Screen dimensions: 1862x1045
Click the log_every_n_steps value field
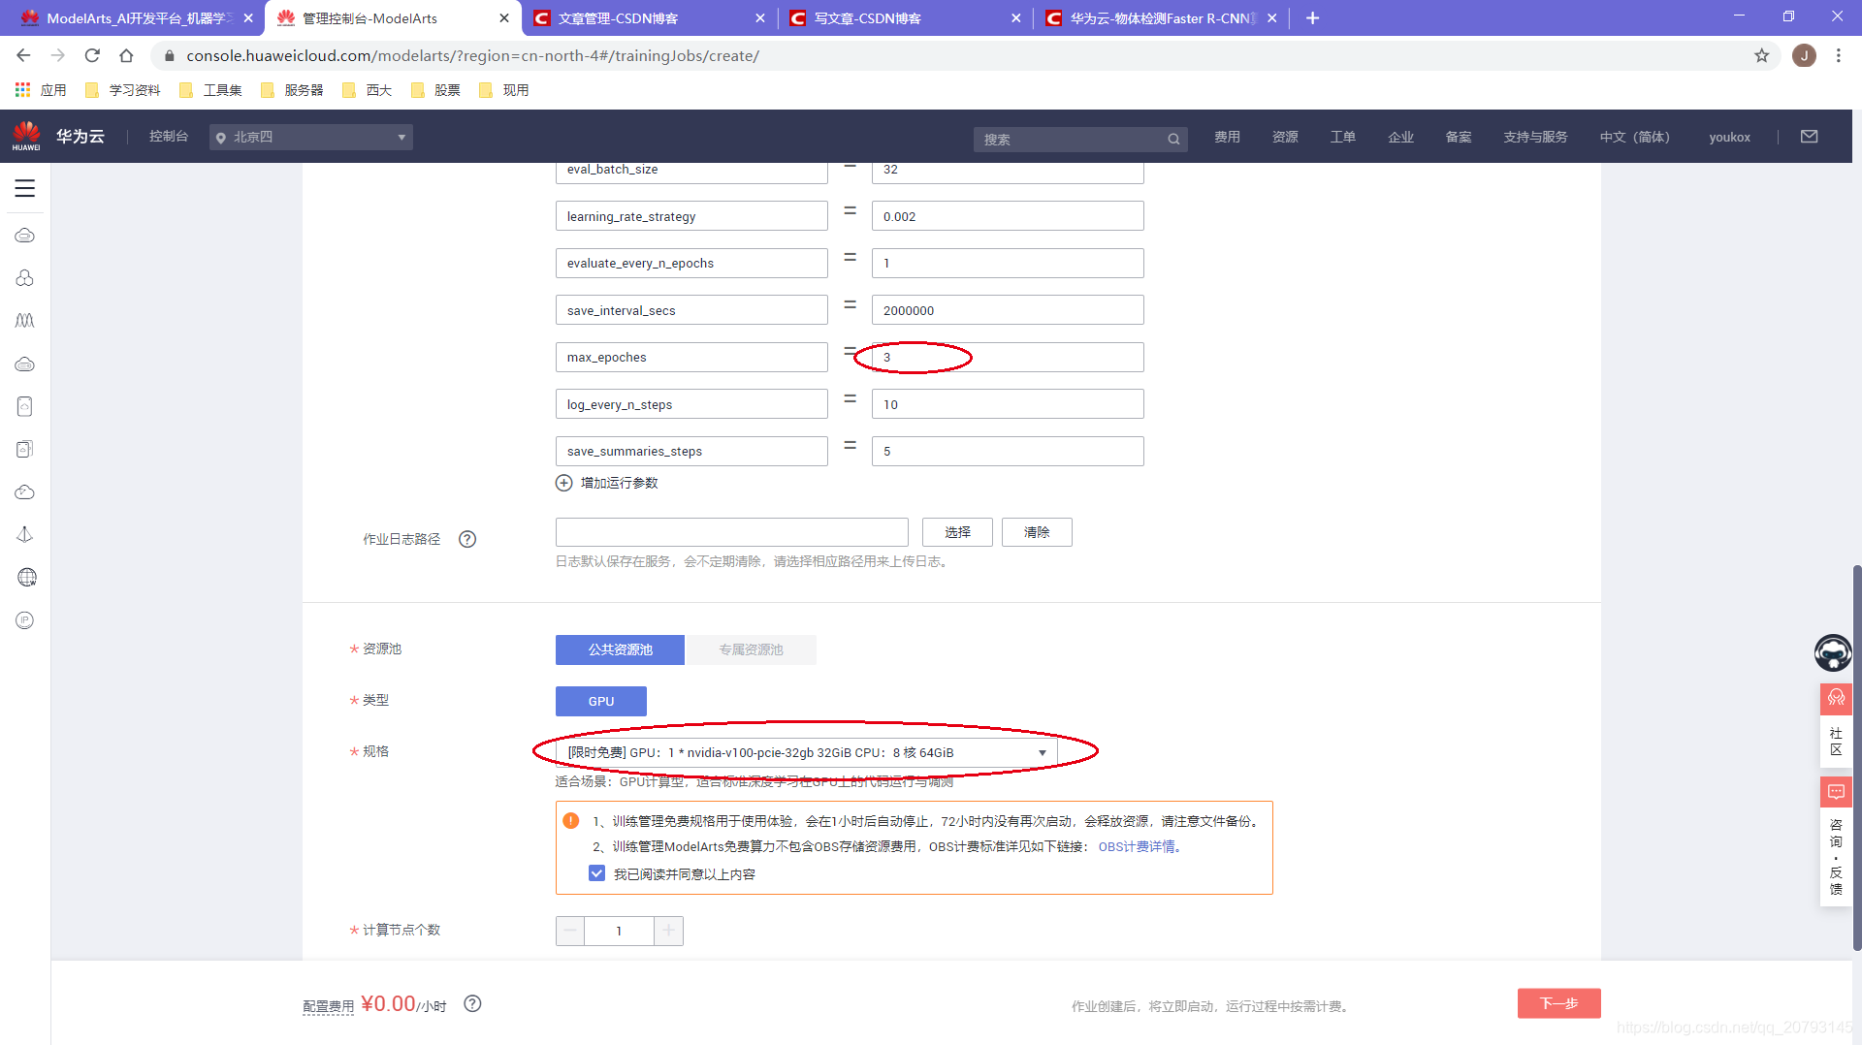[1008, 404]
